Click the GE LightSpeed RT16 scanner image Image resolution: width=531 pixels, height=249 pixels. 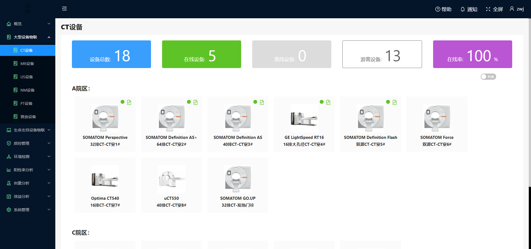[304, 118]
